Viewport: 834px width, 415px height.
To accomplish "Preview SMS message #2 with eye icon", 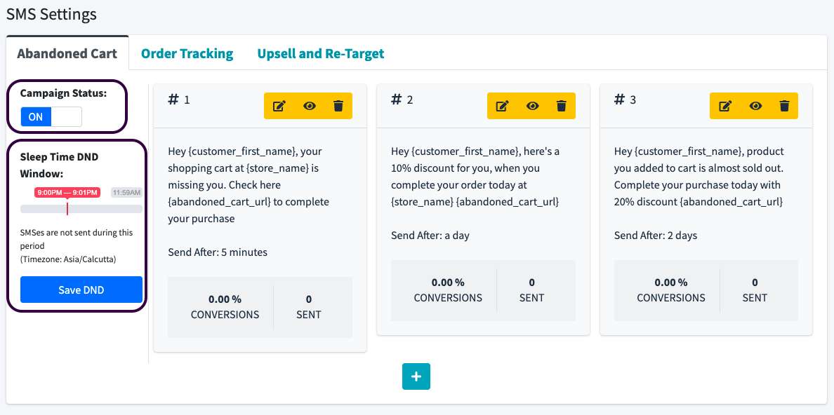I will (x=532, y=106).
